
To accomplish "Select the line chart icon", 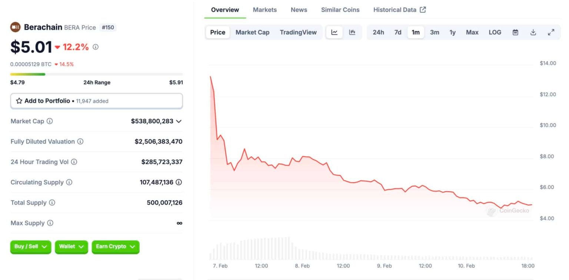I will (334, 32).
